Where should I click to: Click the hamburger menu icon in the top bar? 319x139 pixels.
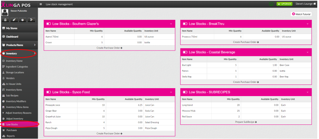point(41,4)
